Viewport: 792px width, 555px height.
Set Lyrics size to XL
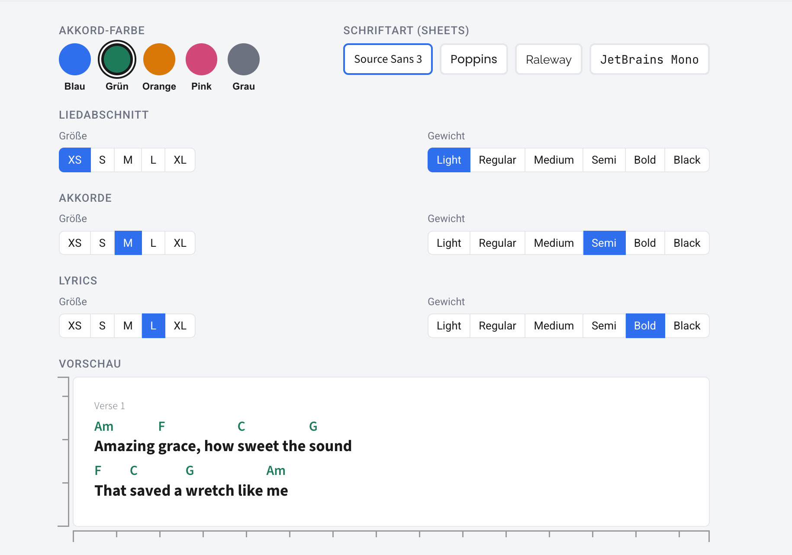coord(180,326)
